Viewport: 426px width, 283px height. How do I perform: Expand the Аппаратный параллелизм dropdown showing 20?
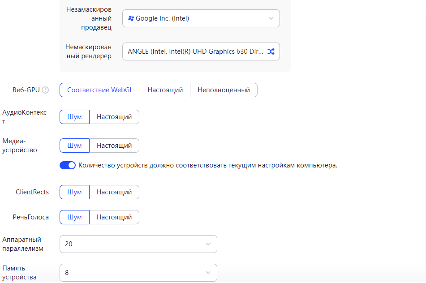[138, 244]
